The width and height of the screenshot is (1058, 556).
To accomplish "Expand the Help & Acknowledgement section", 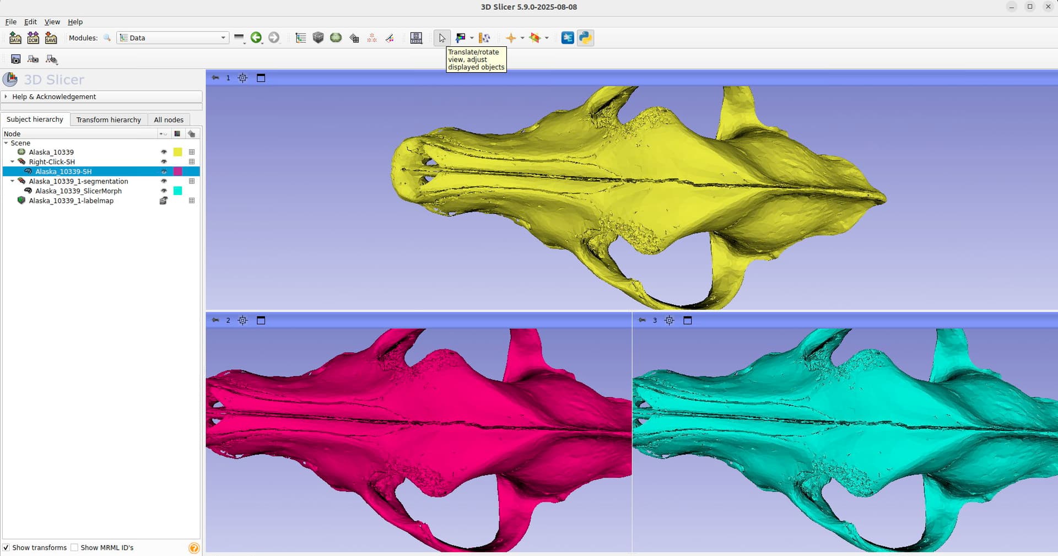I will click(102, 96).
